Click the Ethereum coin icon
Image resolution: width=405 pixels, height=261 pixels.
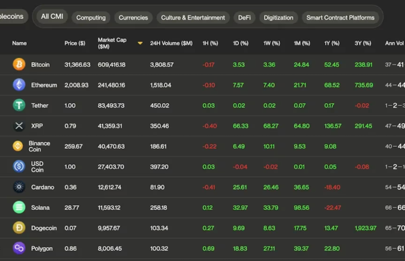pos(19,85)
